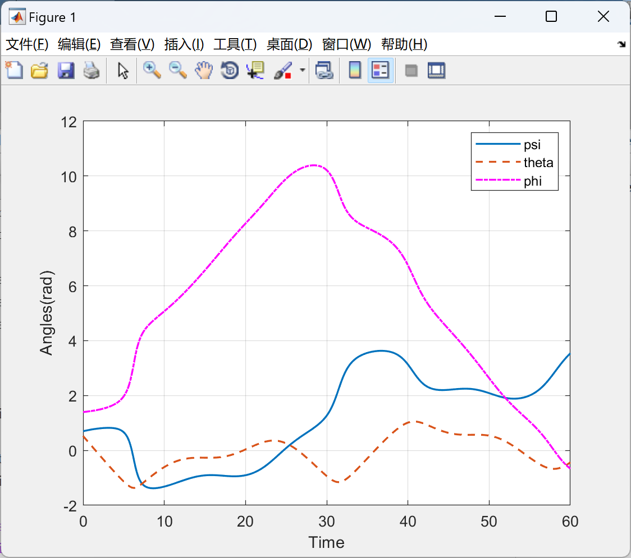This screenshot has width=631, height=558.
Task: Activate the Zoom In magnifier
Action: tap(152, 70)
